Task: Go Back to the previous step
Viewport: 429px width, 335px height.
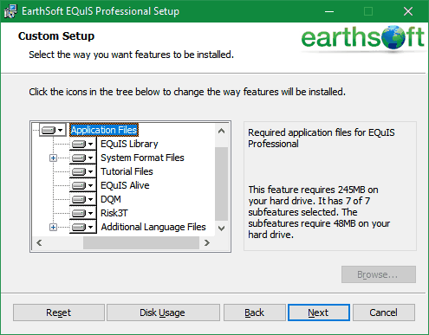Action: click(254, 312)
